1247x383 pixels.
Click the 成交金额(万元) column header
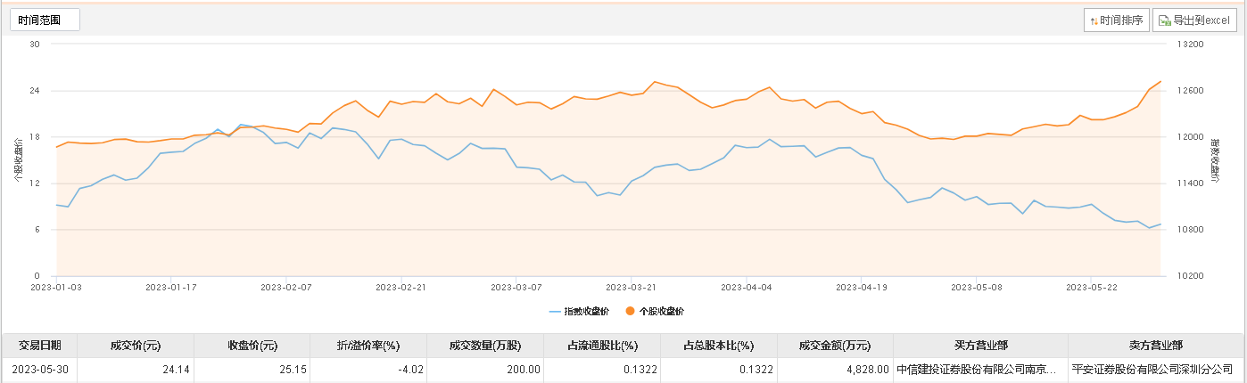pos(835,346)
